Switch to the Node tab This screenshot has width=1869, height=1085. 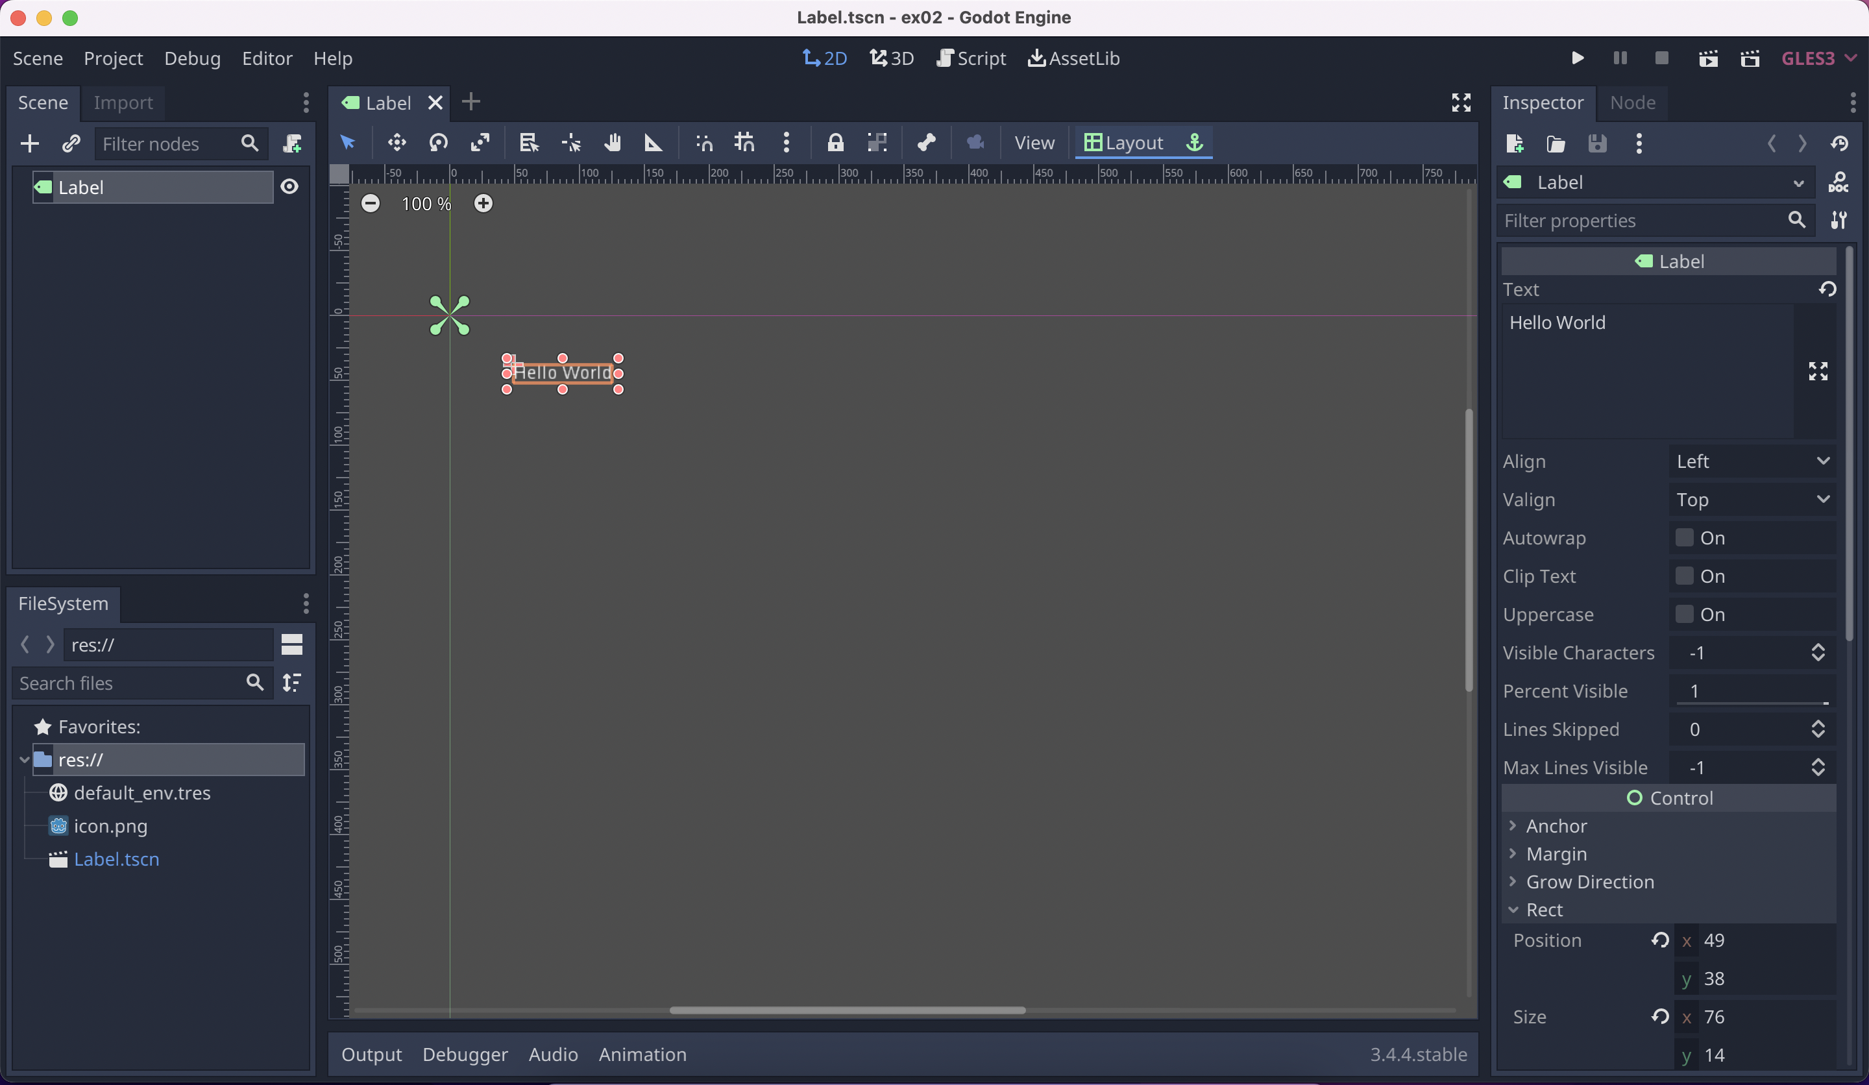coord(1632,103)
